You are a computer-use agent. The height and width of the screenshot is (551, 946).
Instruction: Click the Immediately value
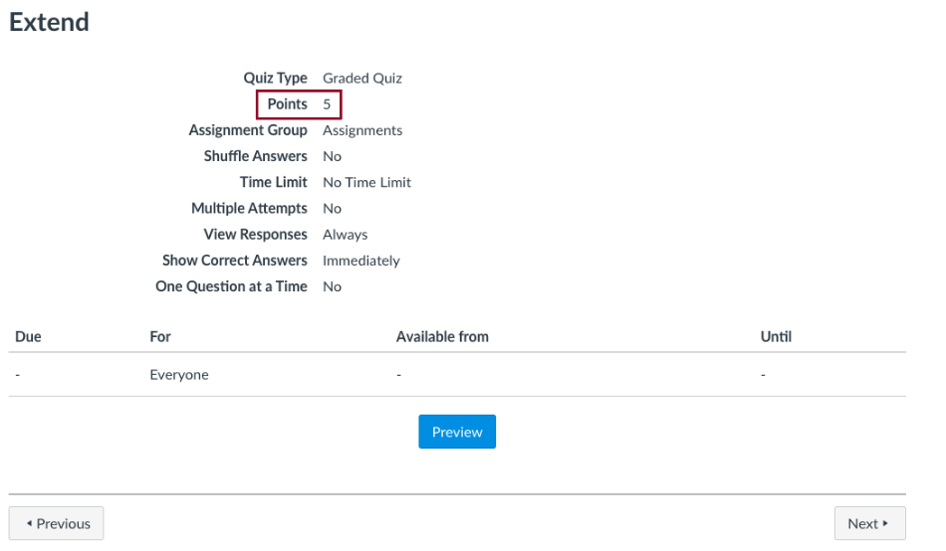tap(361, 261)
